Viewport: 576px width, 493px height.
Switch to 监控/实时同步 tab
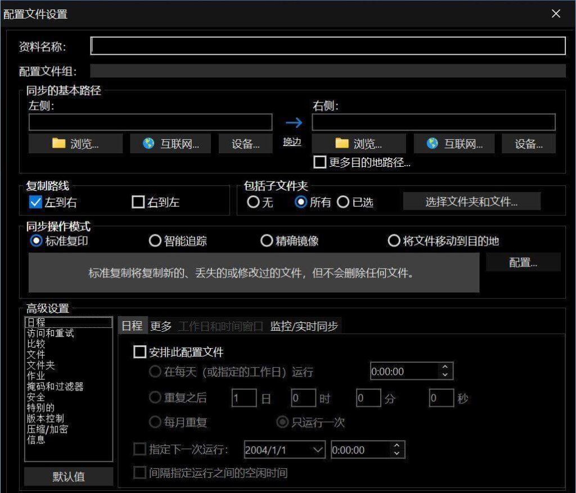click(x=304, y=326)
